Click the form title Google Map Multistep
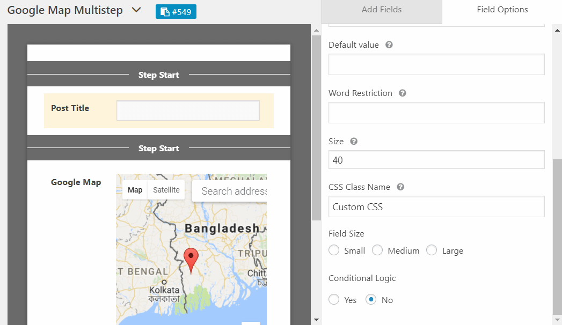The height and width of the screenshot is (325, 562). tap(65, 10)
